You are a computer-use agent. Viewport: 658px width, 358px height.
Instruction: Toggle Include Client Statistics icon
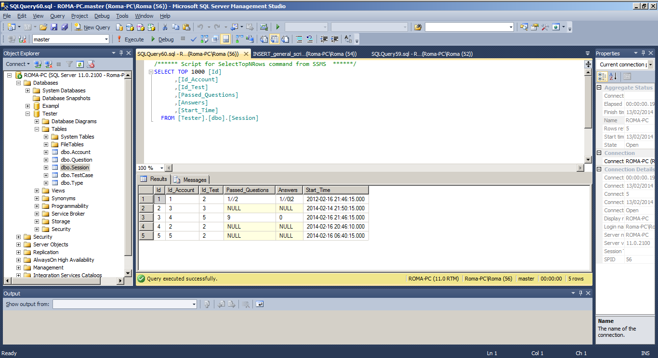pos(250,39)
